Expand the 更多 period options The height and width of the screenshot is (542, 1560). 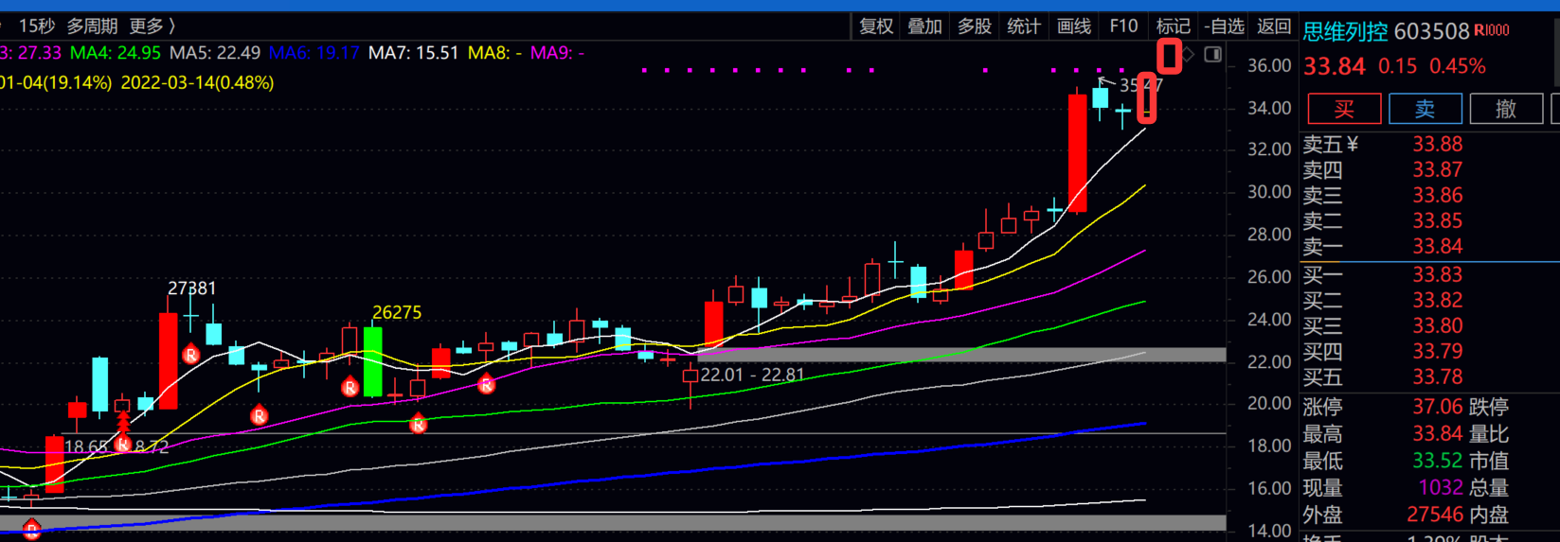point(152,26)
